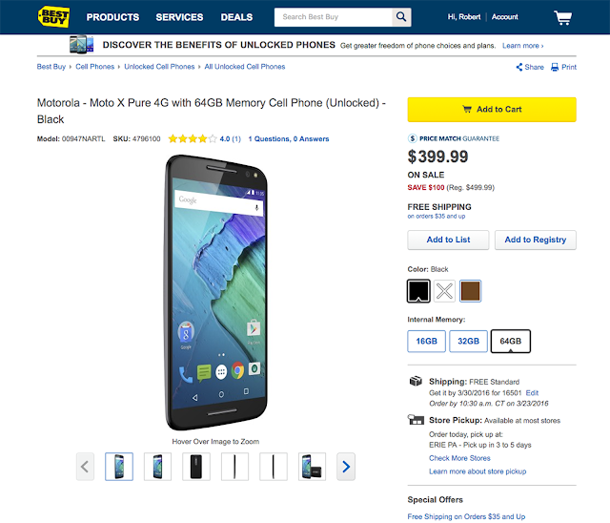Choose the brown color swatch

click(x=470, y=290)
